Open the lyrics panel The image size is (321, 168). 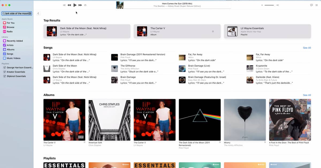[311, 5]
